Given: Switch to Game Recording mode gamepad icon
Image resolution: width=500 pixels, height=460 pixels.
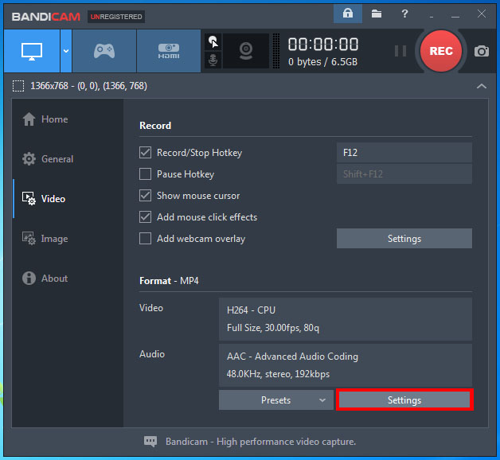Looking at the screenshot, I should click(104, 51).
